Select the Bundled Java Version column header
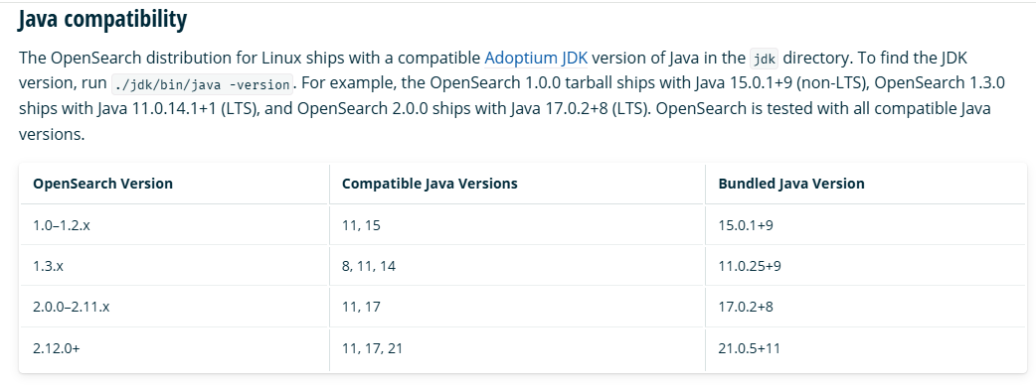The width and height of the screenshot is (1036, 385). [866, 184]
